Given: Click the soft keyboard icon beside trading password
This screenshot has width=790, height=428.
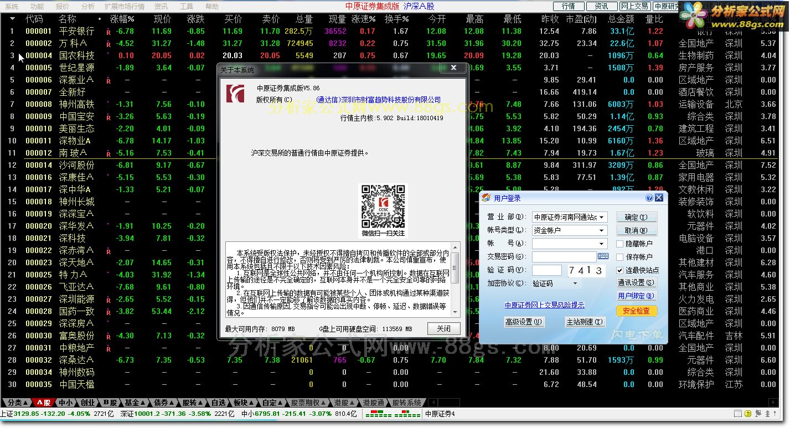Looking at the screenshot, I should click(x=603, y=256).
